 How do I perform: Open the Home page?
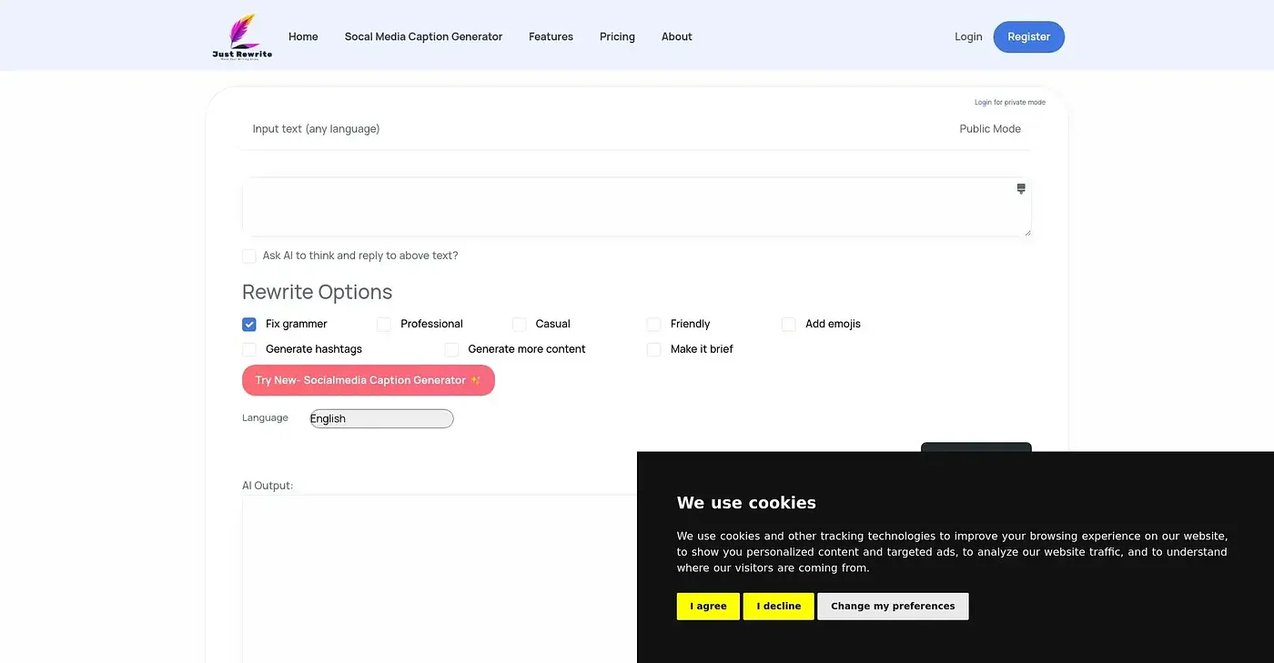point(303,36)
